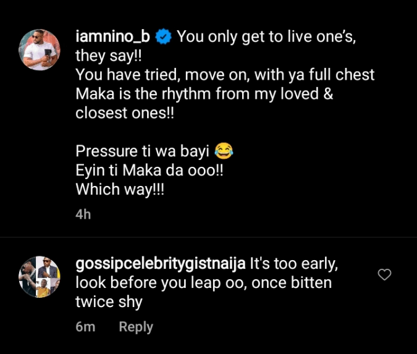This screenshot has height=354, width=417.
Task: Click the "4h" timestamp under the caption
Action: click(x=83, y=214)
